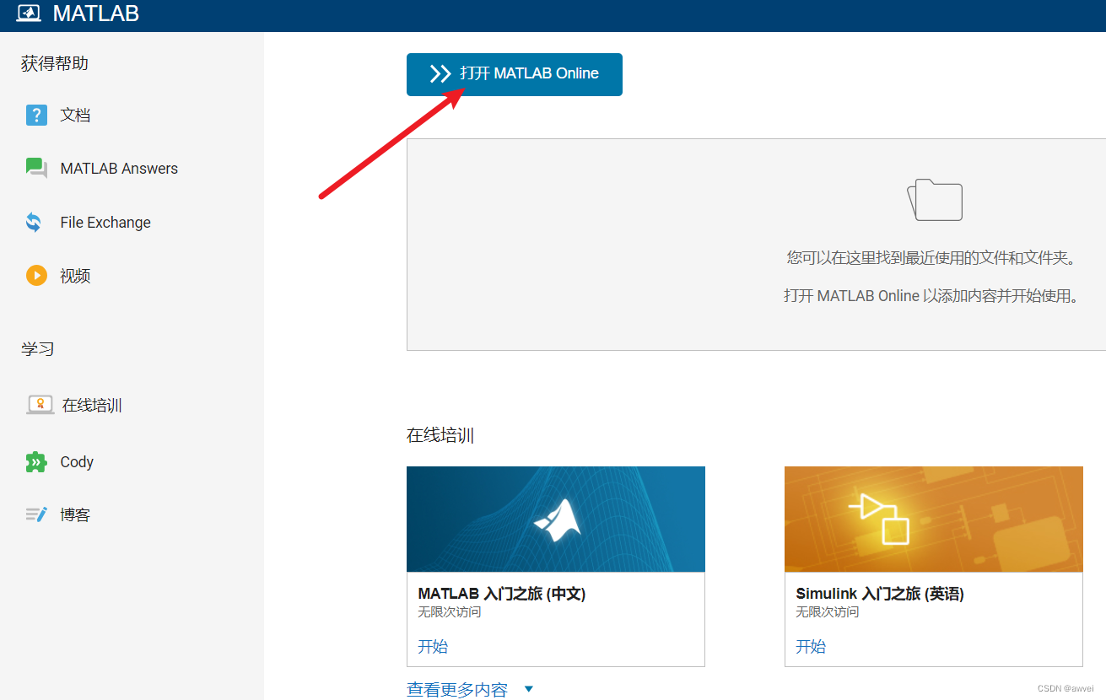Open Simulink 入门之旅 course thumbnail
Image resolution: width=1106 pixels, height=700 pixels.
click(934, 520)
